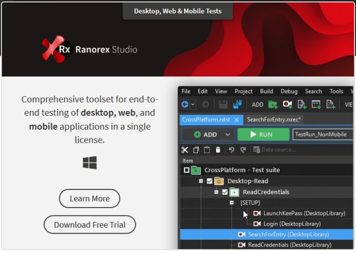The width and height of the screenshot is (356, 253).
Task: Collapse the [SETUP] section
Action: point(231,203)
